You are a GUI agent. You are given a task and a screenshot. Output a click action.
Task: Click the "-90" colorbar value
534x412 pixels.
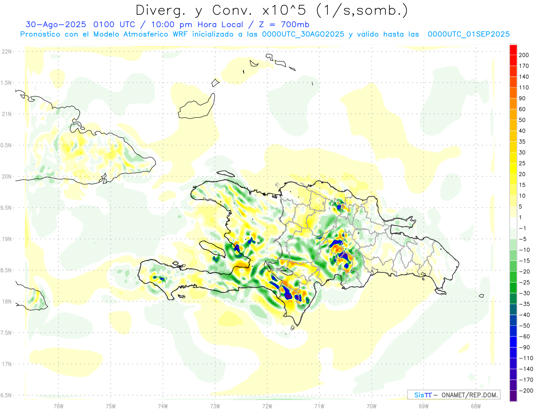coord(524,348)
